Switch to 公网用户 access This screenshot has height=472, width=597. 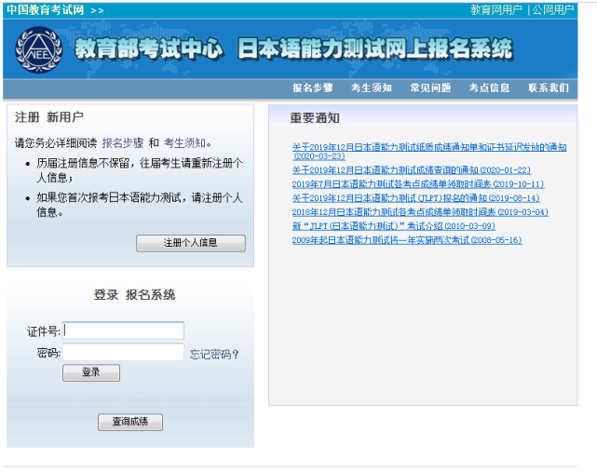pyautogui.click(x=553, y=10)
